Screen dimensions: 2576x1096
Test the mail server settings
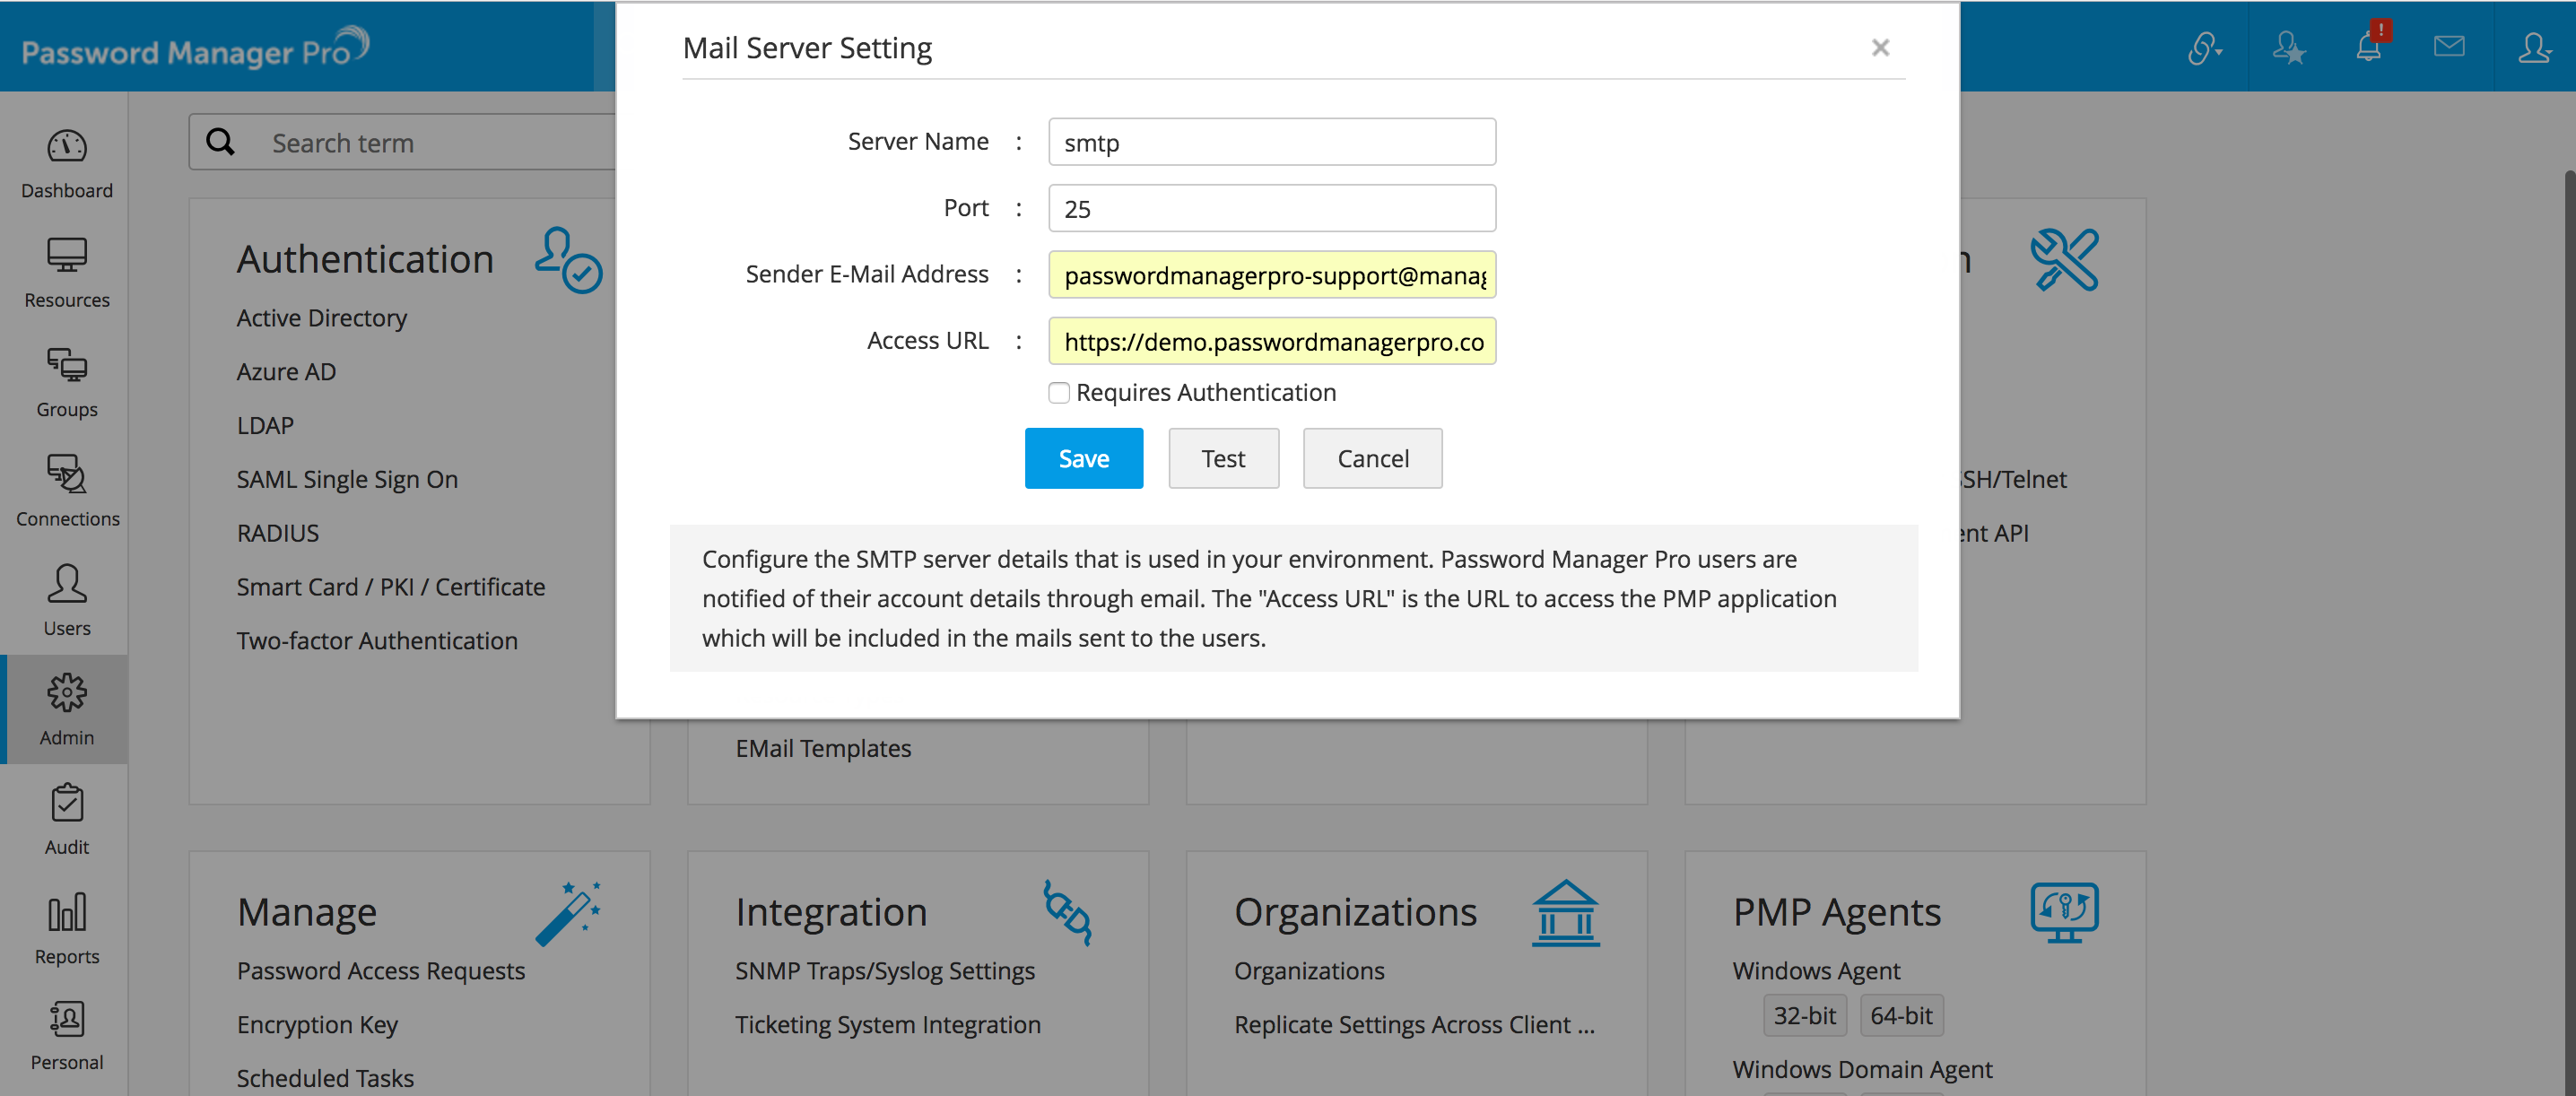pyautogui.click(x=1223, y=458)
